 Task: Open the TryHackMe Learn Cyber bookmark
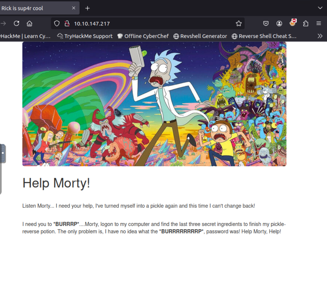[26, 36]
